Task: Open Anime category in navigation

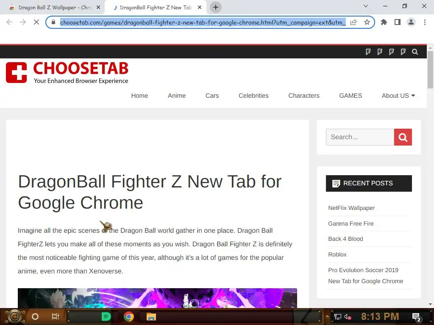Action: 177,96
